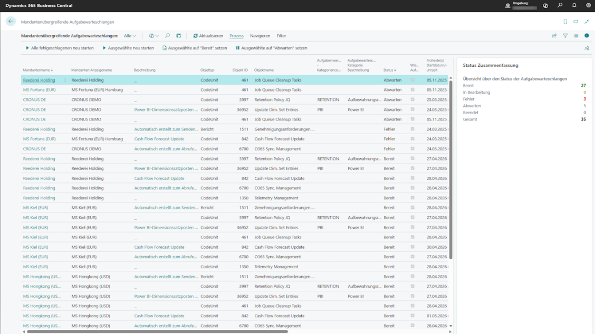Open the selected Reederei Holding link
Image resolution: width=595 pixels, height=334 pixels.
click(x=39, y=80)
